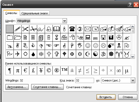Pick the eyeglasses symbol
The height and width of the screenshot is (102, 139).
41,29
